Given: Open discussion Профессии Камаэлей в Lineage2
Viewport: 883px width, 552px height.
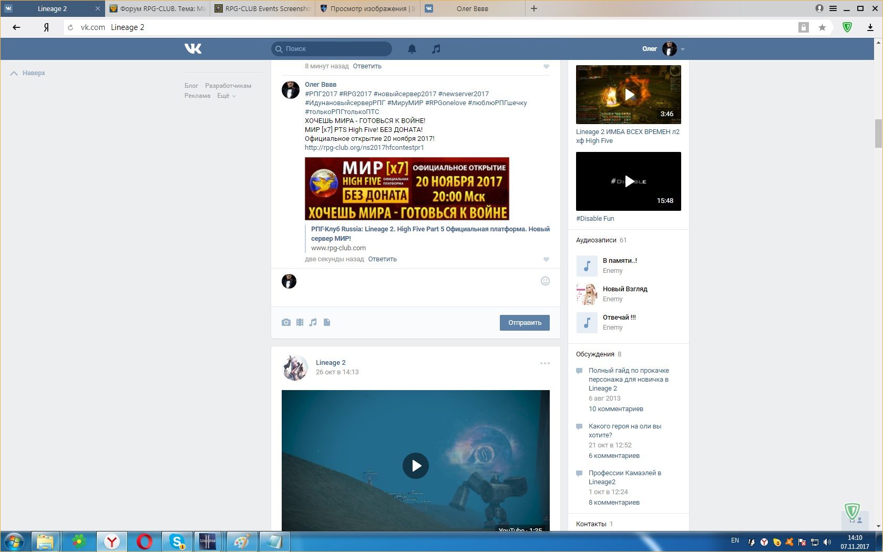Looking at the screenshot, I should (625, 477).
